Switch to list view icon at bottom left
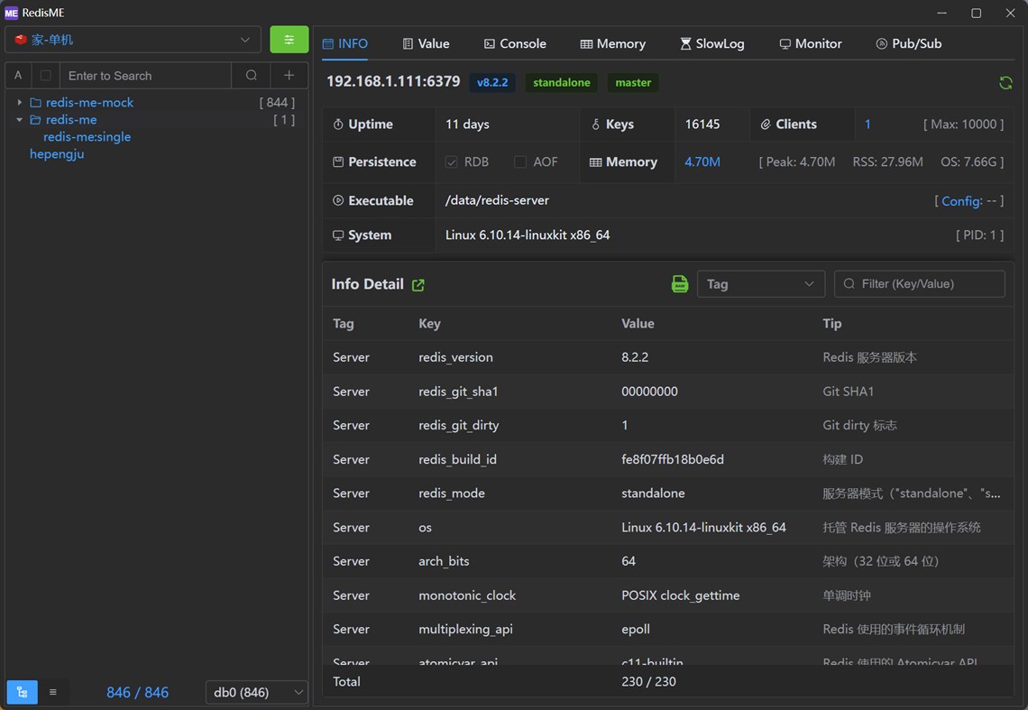 (53, 692)
